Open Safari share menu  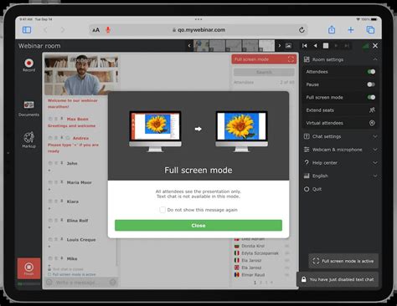click(x=332, y=29)
